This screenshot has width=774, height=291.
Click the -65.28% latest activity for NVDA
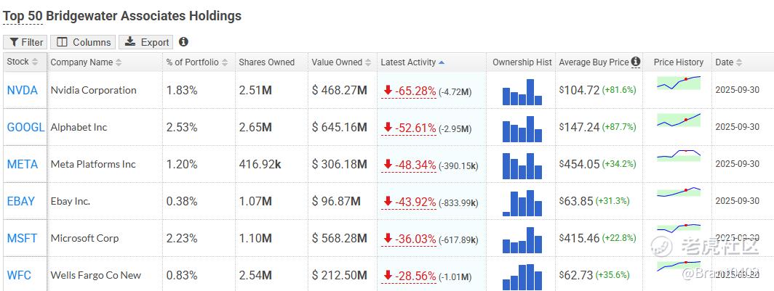[x=410, y=91]
